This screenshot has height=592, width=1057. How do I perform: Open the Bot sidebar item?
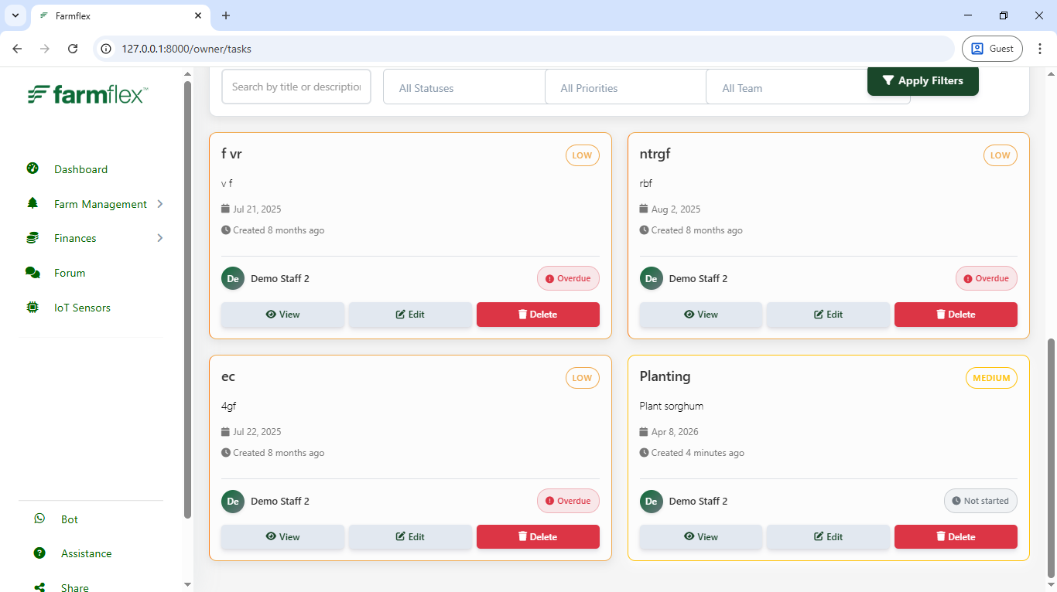click(70, 519)
